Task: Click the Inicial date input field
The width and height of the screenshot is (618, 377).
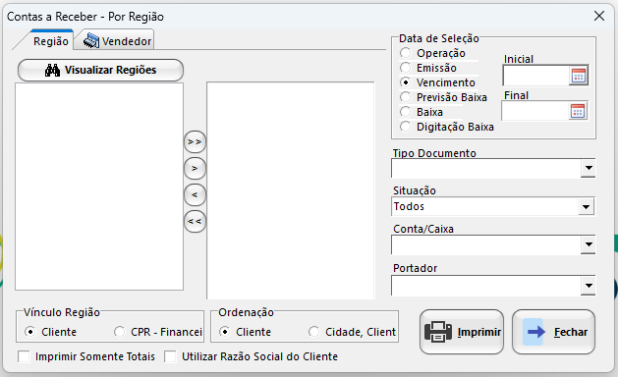Action: pos(535,76)
